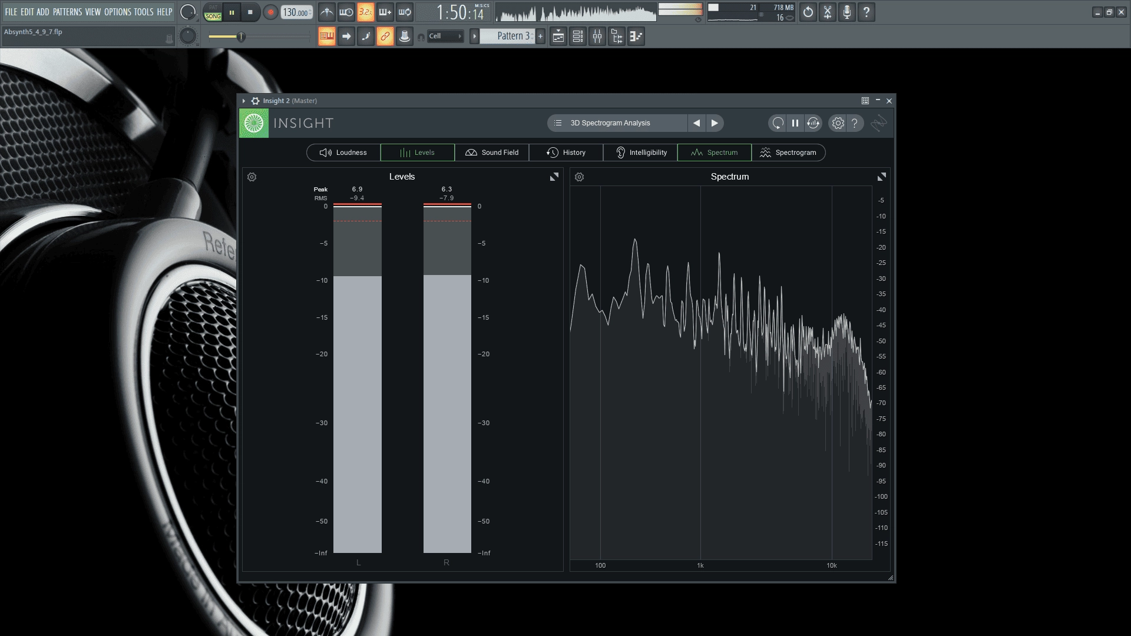Screen dimensions: 1131x636
Task: Open the 3D Spectrogram Analysis preset list
Action: coord(617,123)
